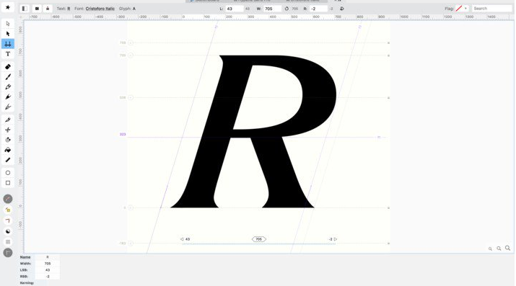Viewport: 516px width, 286px height.
Task: Click the two-column icon in top bar
Action: point(37,9)
